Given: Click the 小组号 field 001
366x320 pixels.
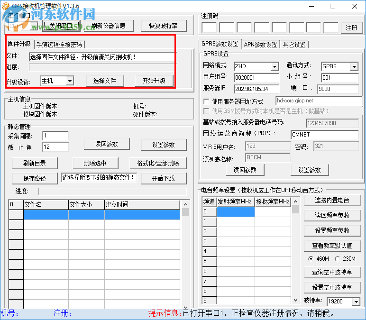Looking at the screenshot, I should tap(340, 78).
